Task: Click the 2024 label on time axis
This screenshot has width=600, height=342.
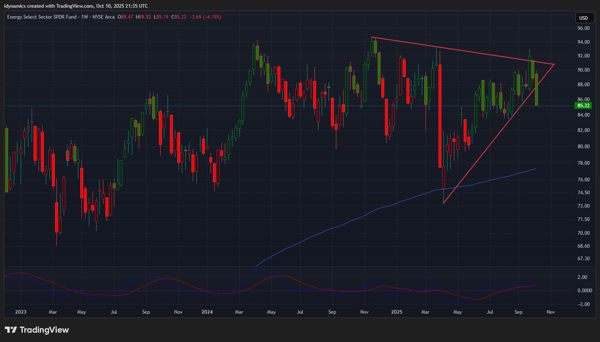Action: 207,312
